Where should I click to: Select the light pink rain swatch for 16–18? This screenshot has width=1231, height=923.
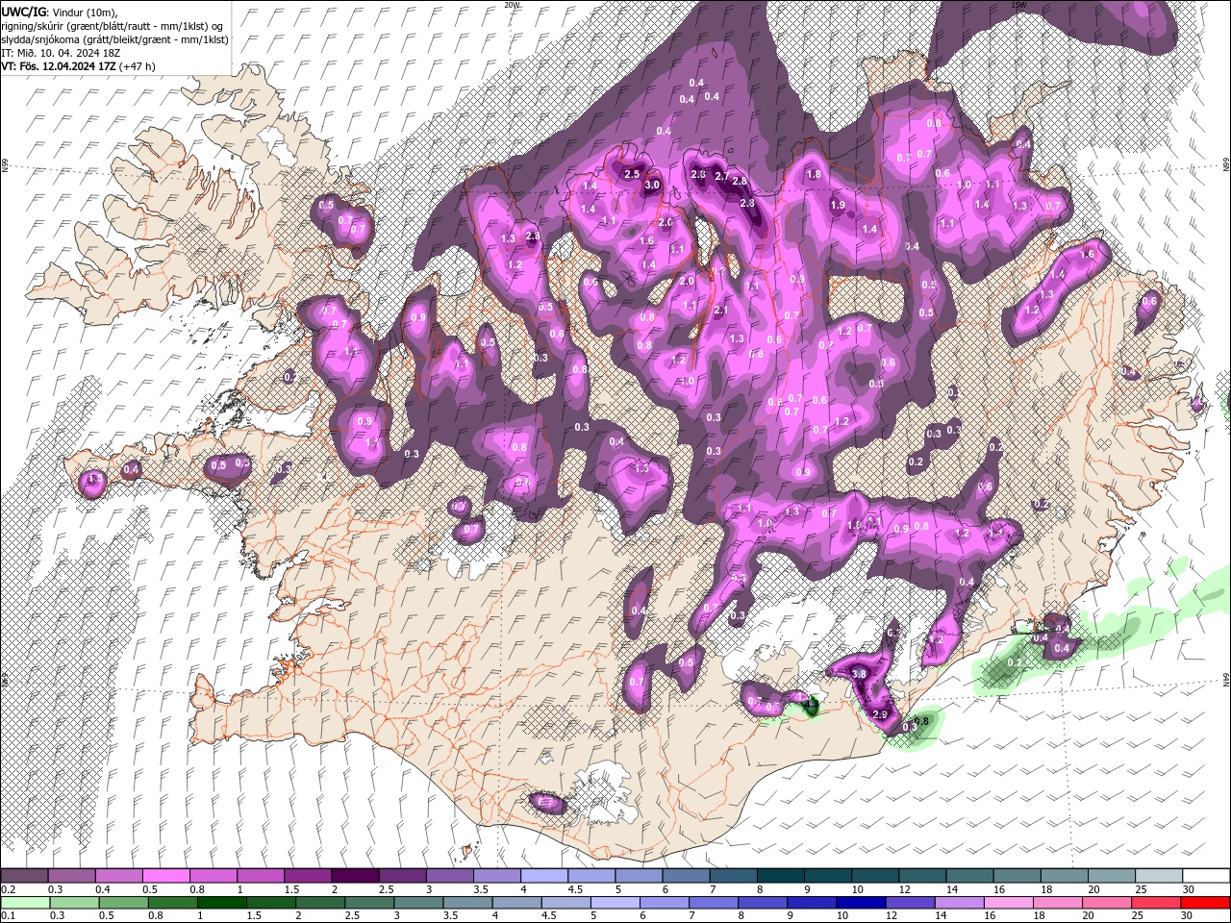click(x=1009, y=903)
